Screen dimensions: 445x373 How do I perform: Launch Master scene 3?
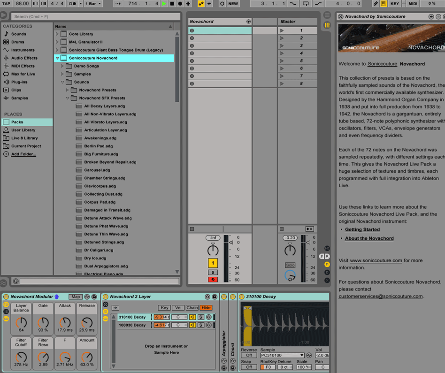282,46
